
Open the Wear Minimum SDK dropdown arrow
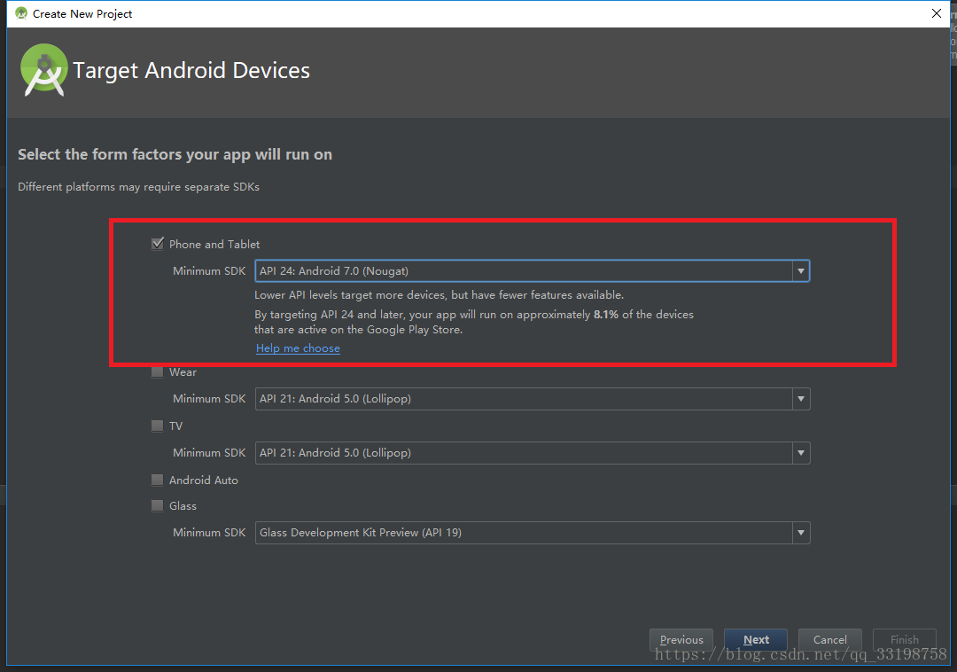pos(801,399)
